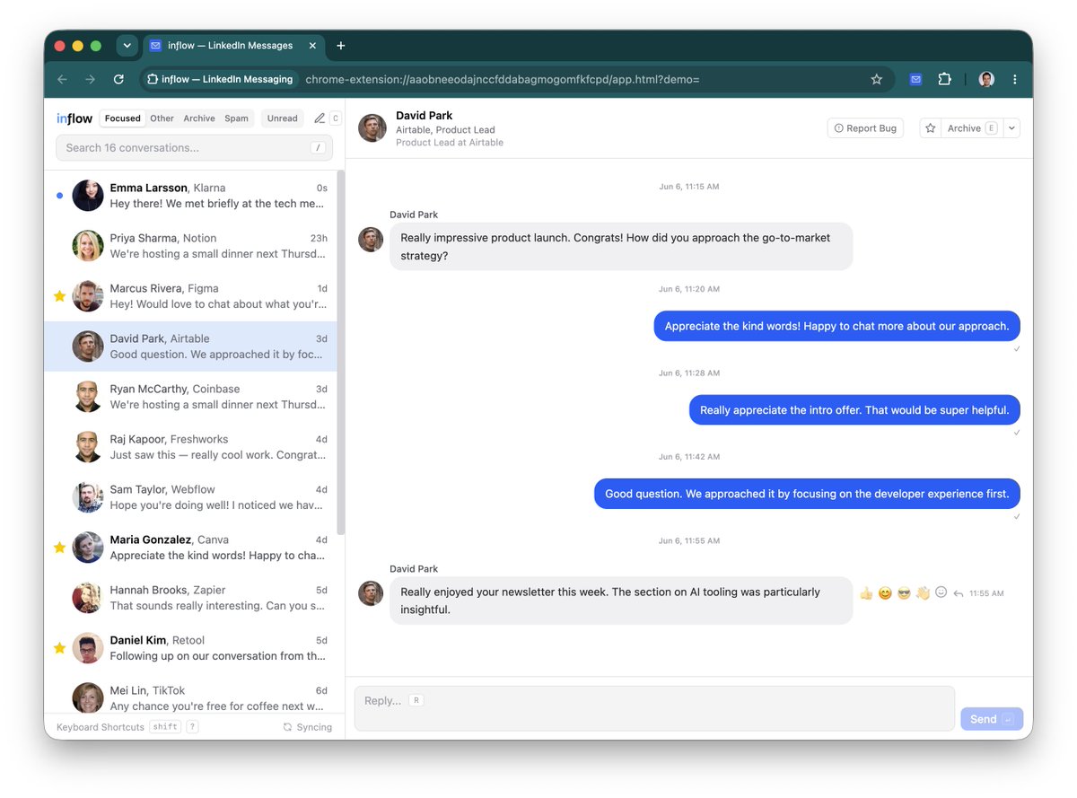Unstar the Marcus Rivera conversation
Image resolution: width=1077 pixels, height=798 pixels.
tap(59, 296)
